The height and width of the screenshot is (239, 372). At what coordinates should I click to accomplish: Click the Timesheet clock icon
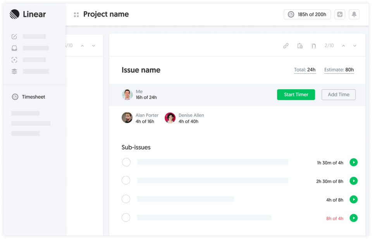(15, 97)
